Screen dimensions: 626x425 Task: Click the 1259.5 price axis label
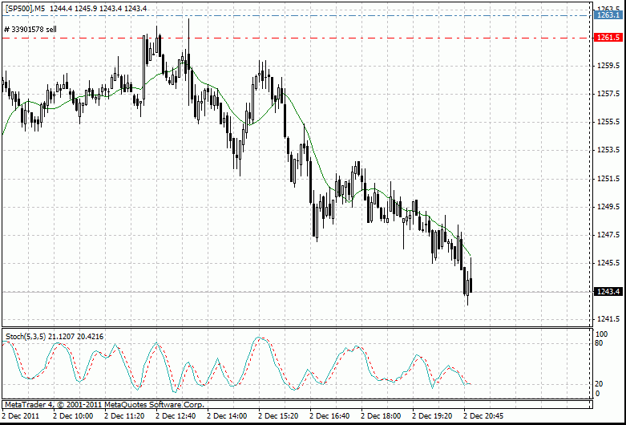608,66
